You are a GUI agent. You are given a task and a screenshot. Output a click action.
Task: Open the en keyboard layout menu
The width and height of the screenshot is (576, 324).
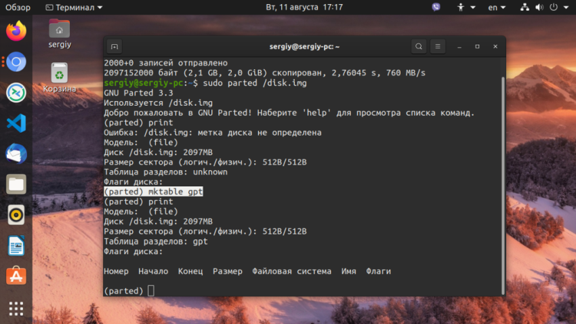(x=497, y=7)
